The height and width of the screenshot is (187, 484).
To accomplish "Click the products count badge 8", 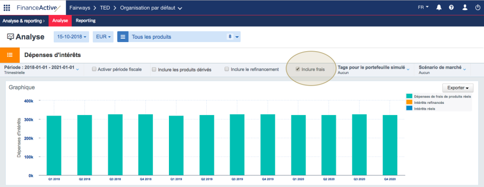I will [230, 37].
